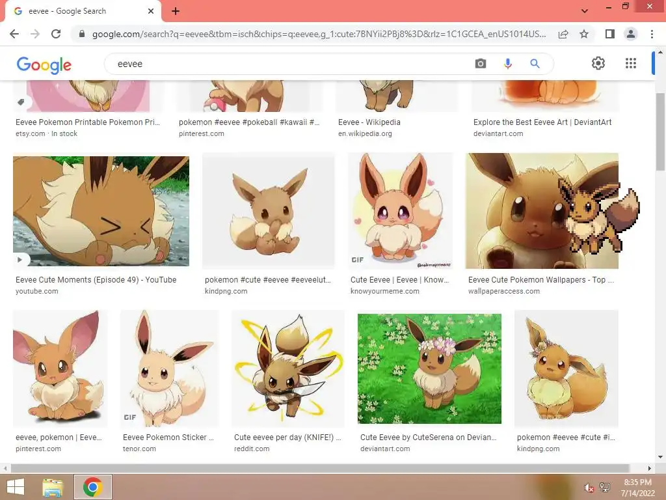The width and height of the screenshot is (666, 500).
Task: Open the Chrome side panel
Action: click(609, 34)
